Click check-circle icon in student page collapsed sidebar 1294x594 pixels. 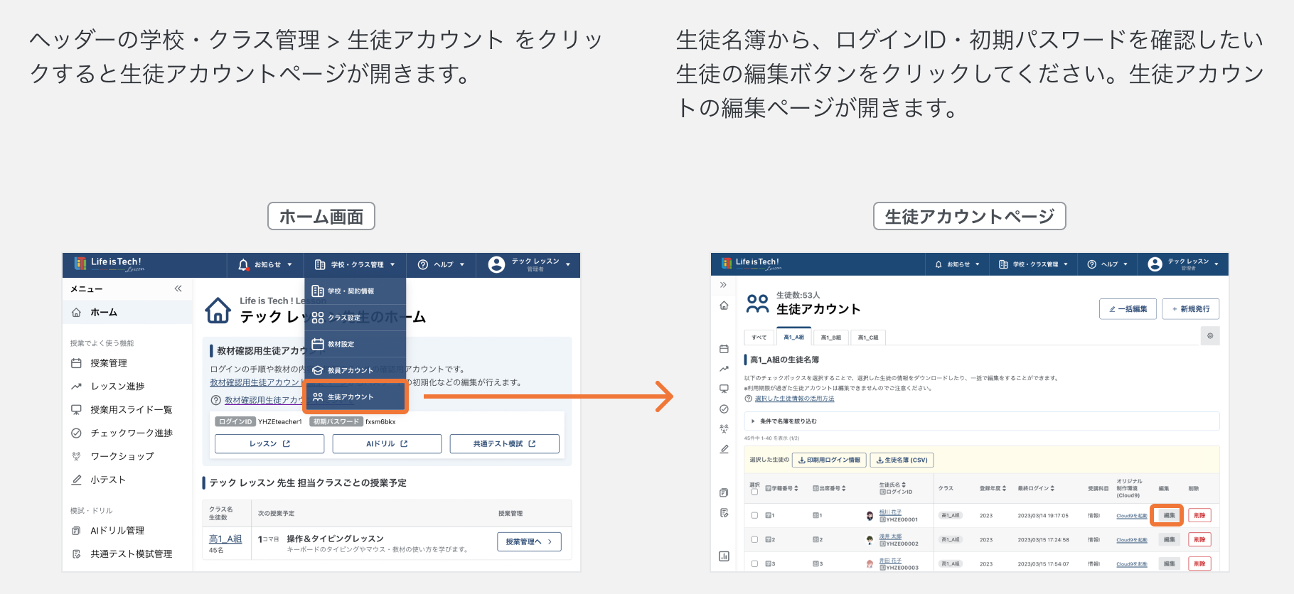[724, 409]
